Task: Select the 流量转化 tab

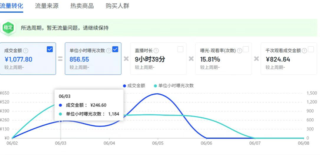Action: click(11, 6)
